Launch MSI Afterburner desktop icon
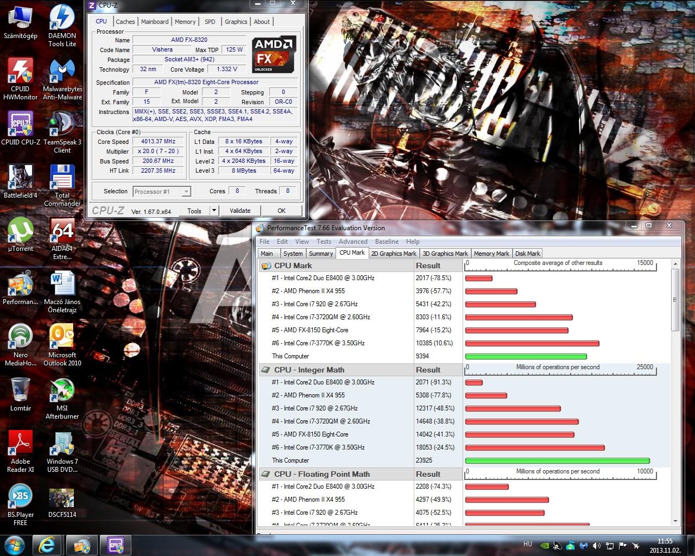 62,399
